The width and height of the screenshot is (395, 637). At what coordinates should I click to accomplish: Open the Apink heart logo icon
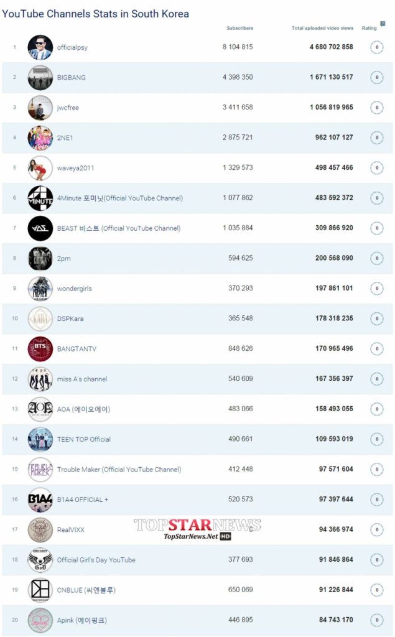[40, 620]
